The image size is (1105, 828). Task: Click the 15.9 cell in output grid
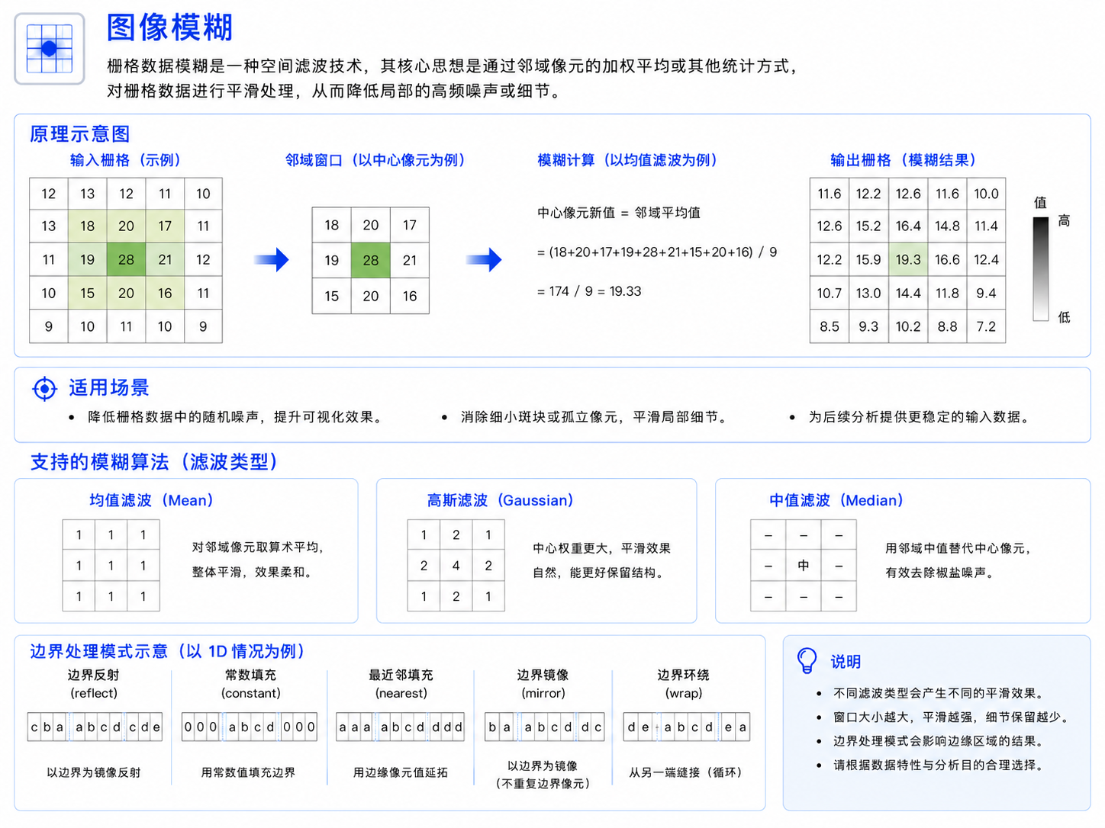pos(868,259)
